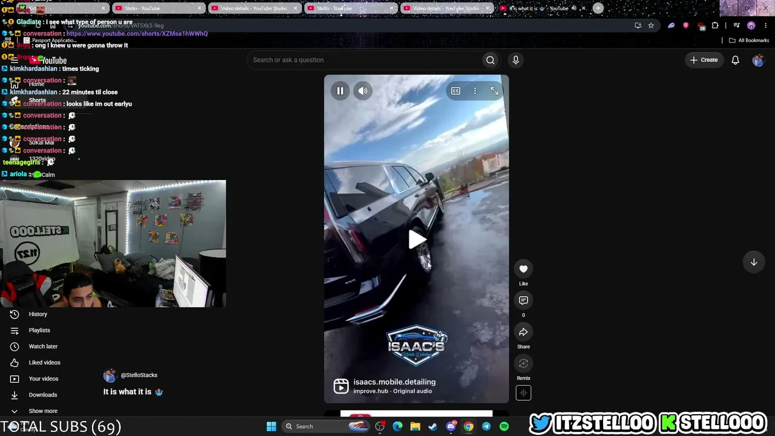Viewport: 775px width, 436px height.
Task: Open OBS Studio from the taskbar
Action: click(380, 426)
